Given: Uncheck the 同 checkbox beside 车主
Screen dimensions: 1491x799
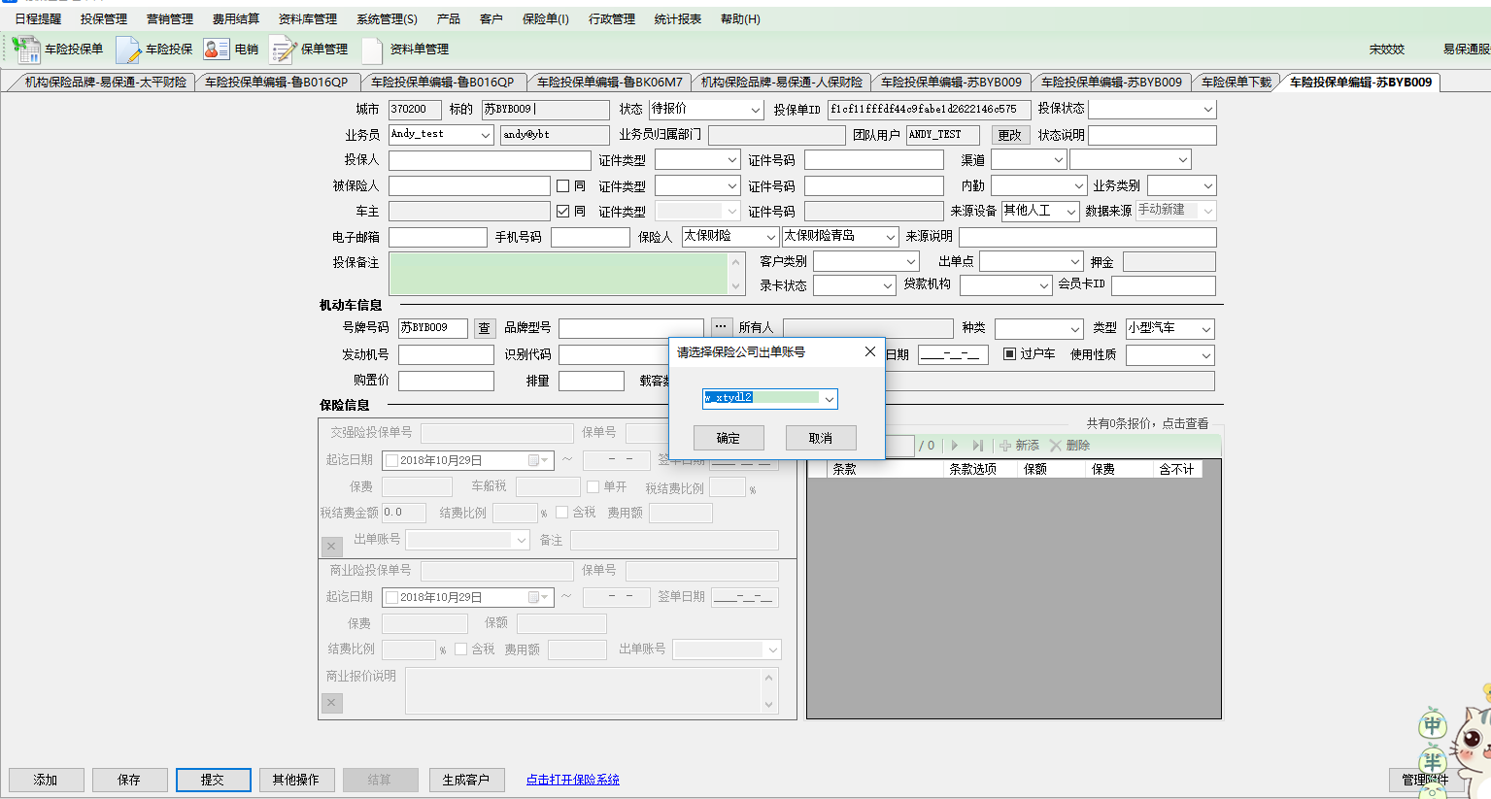Looking at the screenshot, I should click(562, 211).
